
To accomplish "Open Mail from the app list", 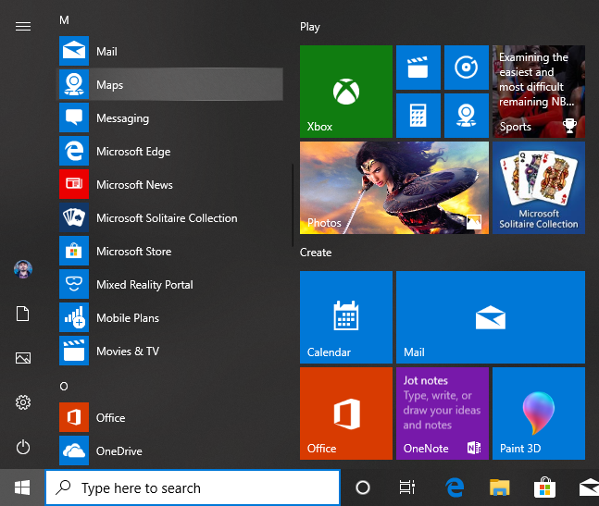I will [x=170, y=51].
